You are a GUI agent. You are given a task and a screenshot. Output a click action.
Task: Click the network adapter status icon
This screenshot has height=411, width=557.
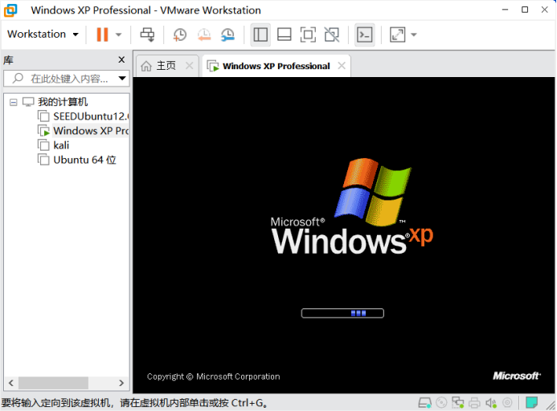pos(457,403)
